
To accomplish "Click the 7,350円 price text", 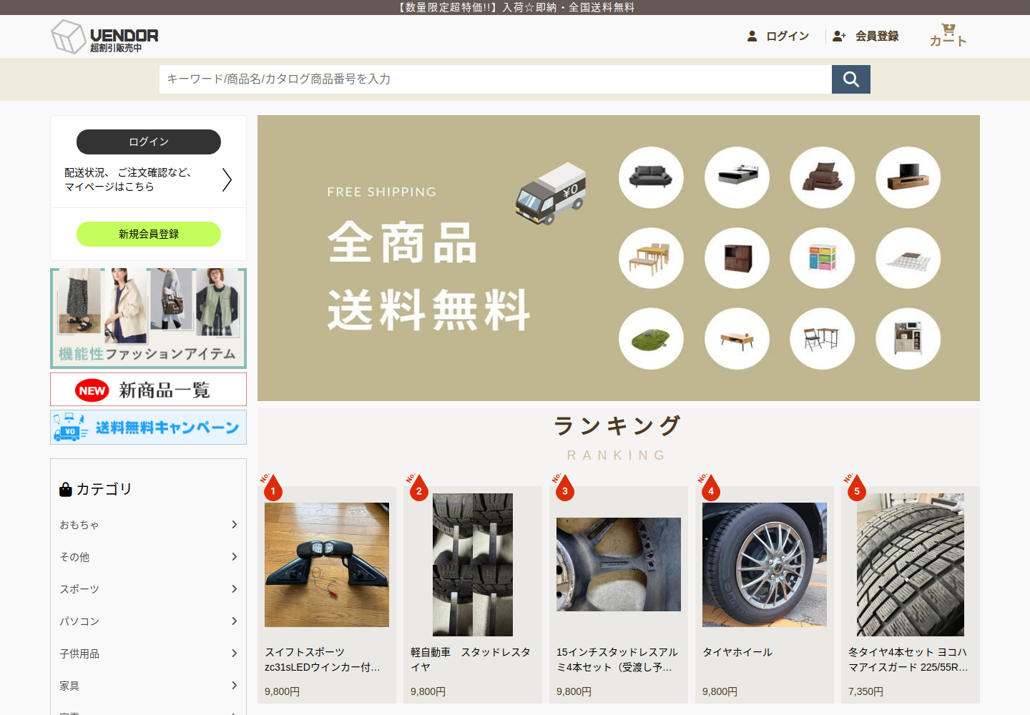I will point(865,691).
